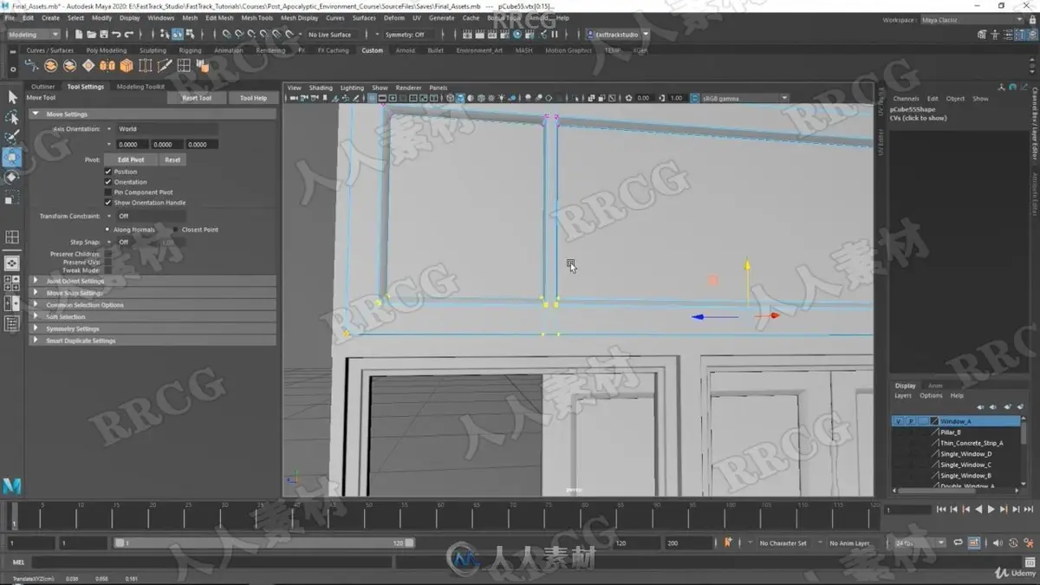Pick the Scale tool in the toolbox
Screen dimensions: 1040x585
(x=12, y=198)
